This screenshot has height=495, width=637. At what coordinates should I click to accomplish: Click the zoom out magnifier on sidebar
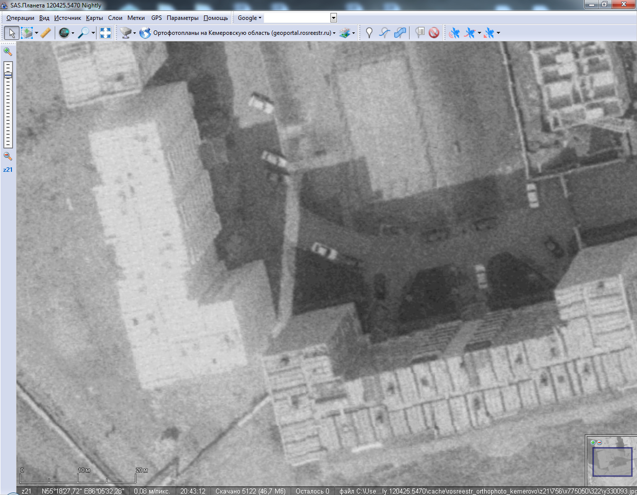(x=8, y=156)
